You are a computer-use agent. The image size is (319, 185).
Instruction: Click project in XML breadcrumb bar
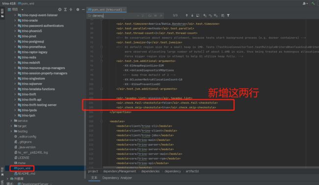[93, 171]
